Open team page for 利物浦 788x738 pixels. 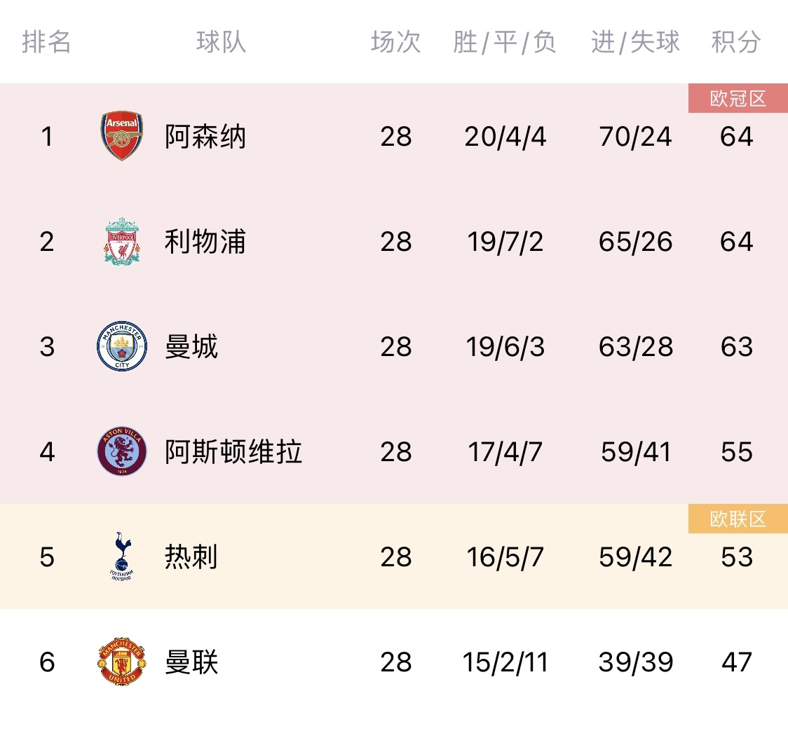(x=205, y=241)
